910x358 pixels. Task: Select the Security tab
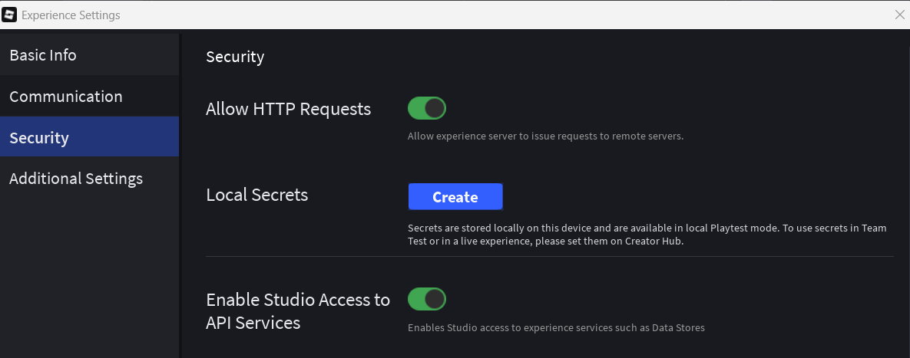click(x=89, y=137)
